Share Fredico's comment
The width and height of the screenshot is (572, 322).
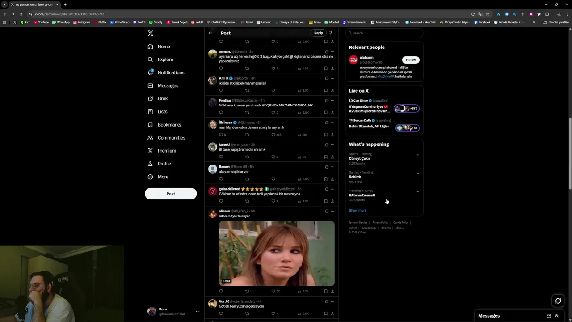tap(332, 113)
